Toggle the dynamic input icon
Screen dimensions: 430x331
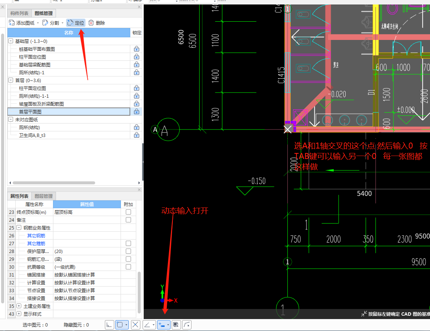click(162, 325)
